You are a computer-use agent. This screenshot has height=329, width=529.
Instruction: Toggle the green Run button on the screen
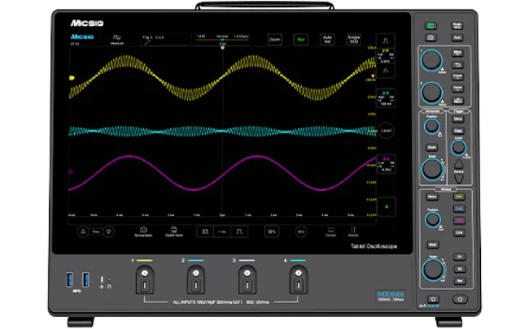[300, 40]
